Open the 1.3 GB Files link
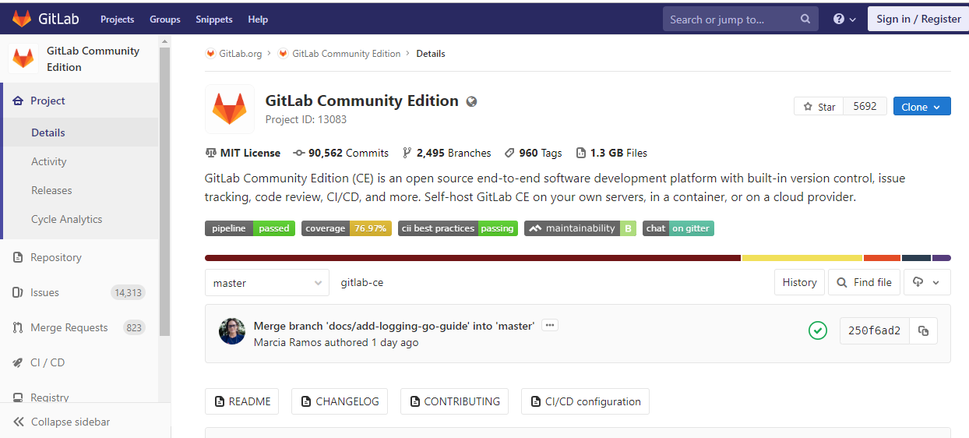Image resolution: width=969 pixels, height=438 pixels. pos(611,153)
